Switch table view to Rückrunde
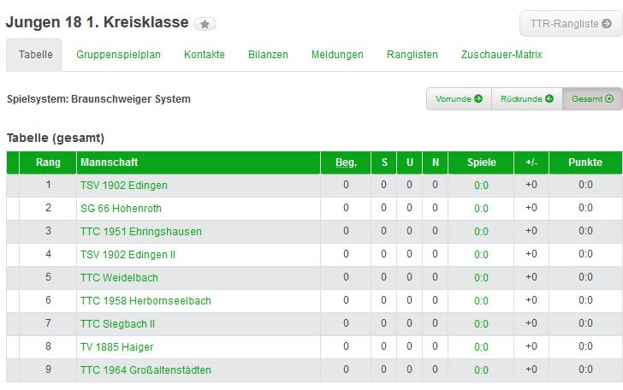 (x=527, y=99)
